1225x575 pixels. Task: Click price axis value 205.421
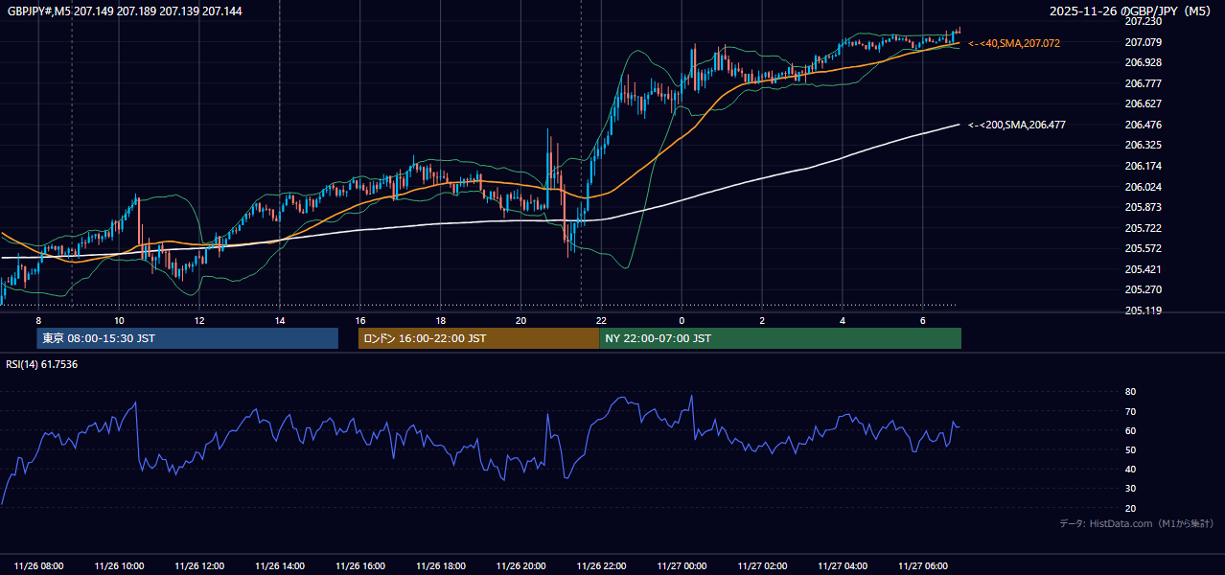(x=1143, y=269)
